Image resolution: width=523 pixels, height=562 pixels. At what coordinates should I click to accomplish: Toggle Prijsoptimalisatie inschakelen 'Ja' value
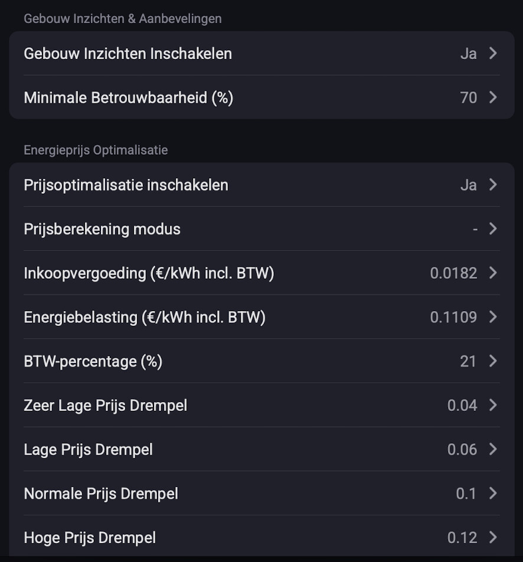coord(468,185)
